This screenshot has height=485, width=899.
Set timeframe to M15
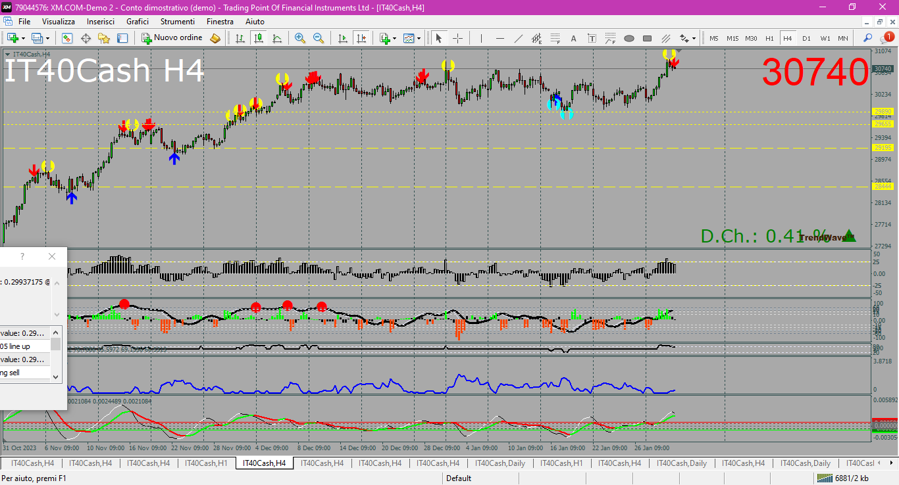[732, 38]
